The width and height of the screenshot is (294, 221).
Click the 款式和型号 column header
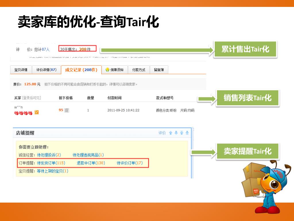pyautogui.click(x=165, y=98)
